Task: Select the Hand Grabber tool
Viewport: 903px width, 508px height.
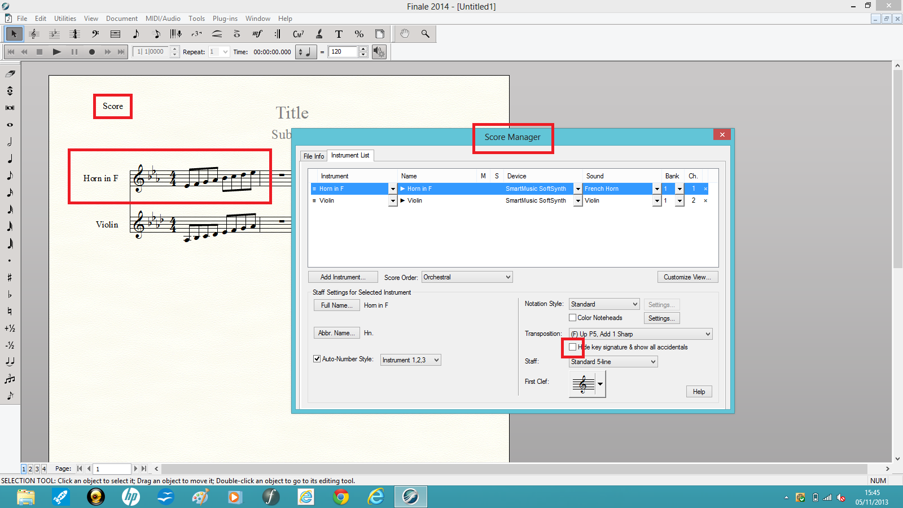Action: (x=405, y=34)
